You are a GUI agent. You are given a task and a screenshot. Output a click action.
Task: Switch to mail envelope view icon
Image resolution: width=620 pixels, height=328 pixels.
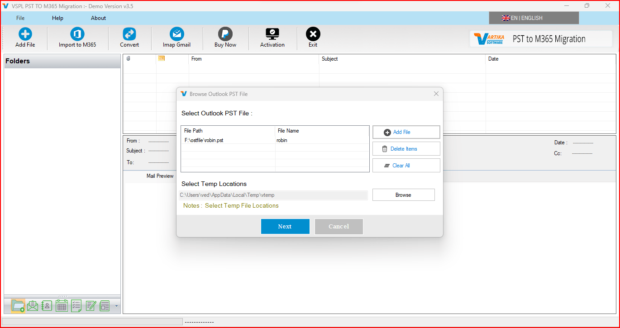[33, 306]
